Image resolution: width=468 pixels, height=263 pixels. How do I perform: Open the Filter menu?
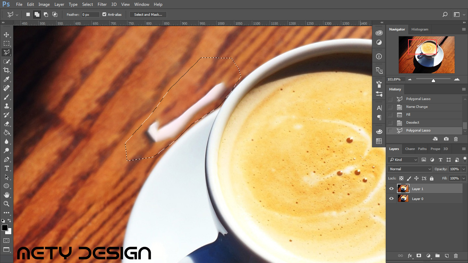[x=102, y=4]
